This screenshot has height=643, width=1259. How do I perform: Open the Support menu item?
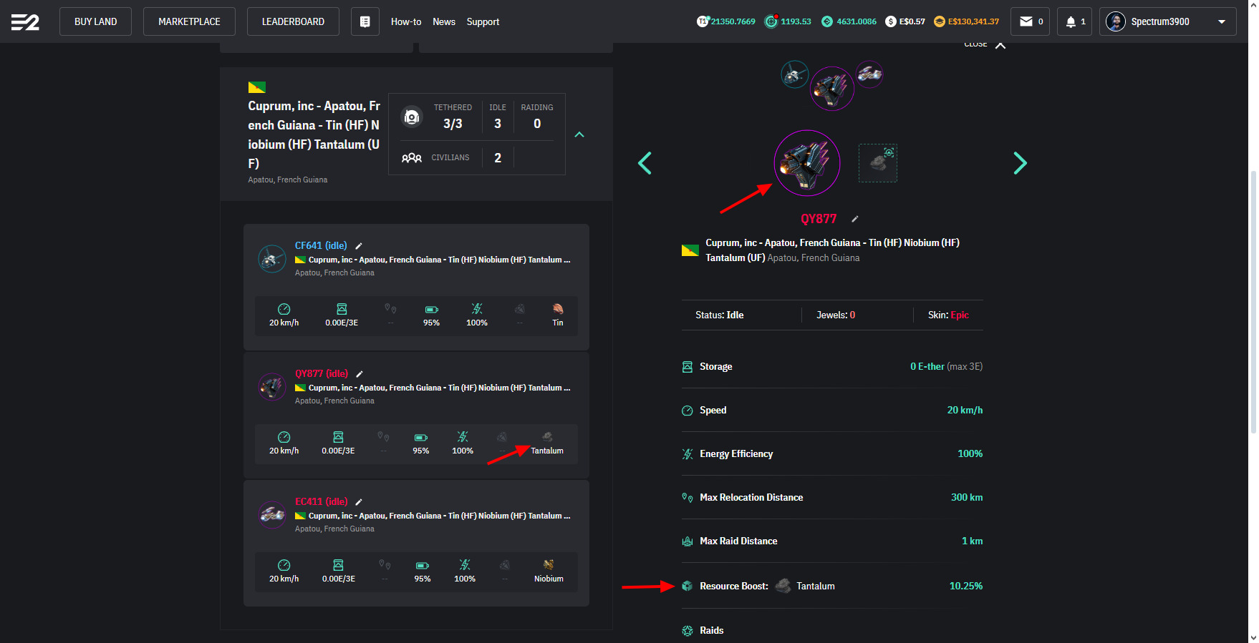tap(483, 21)
